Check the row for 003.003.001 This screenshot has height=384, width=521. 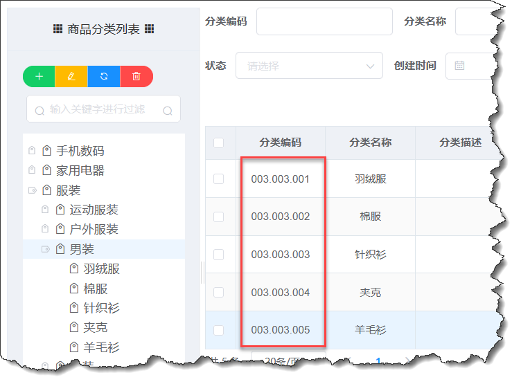(219, 179)
